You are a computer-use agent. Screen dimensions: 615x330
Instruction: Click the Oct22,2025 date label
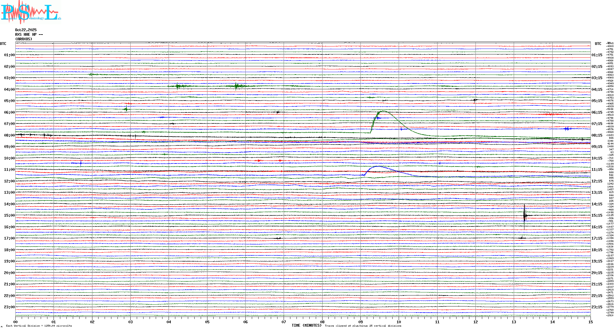(26, 30)
